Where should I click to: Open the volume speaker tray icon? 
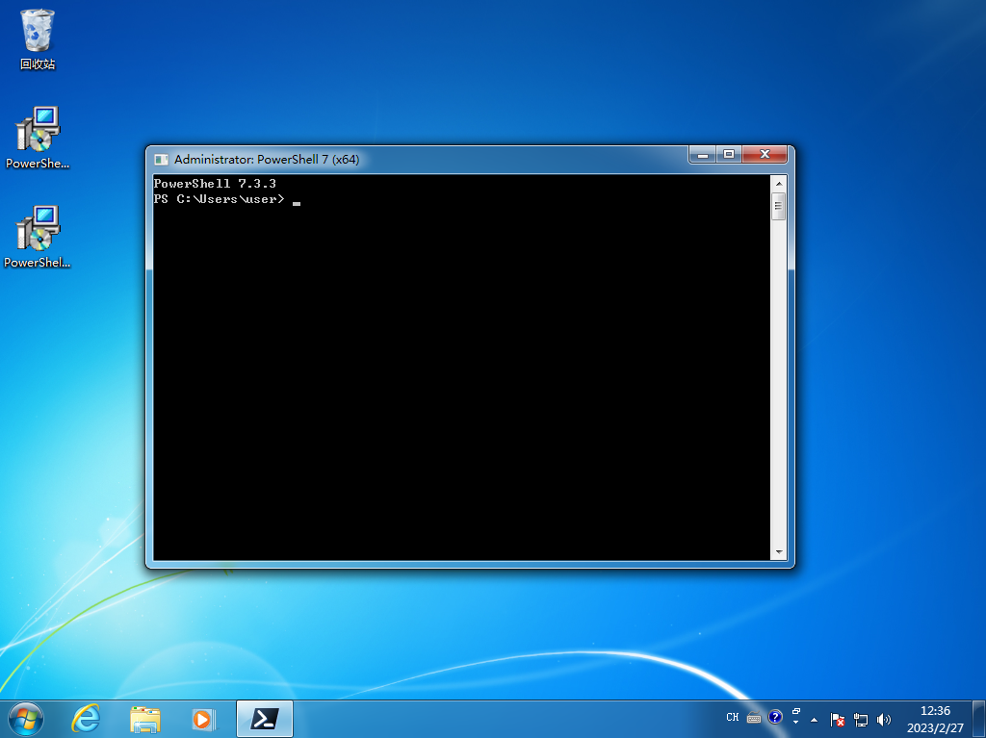pos(884,719)
